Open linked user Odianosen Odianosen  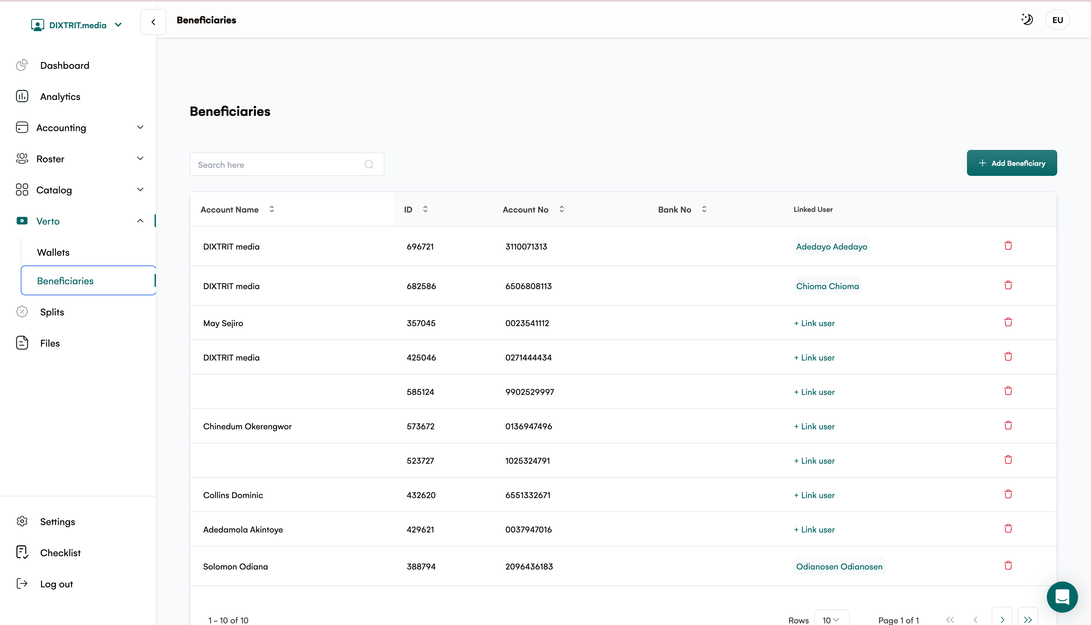tap(839, 566)
